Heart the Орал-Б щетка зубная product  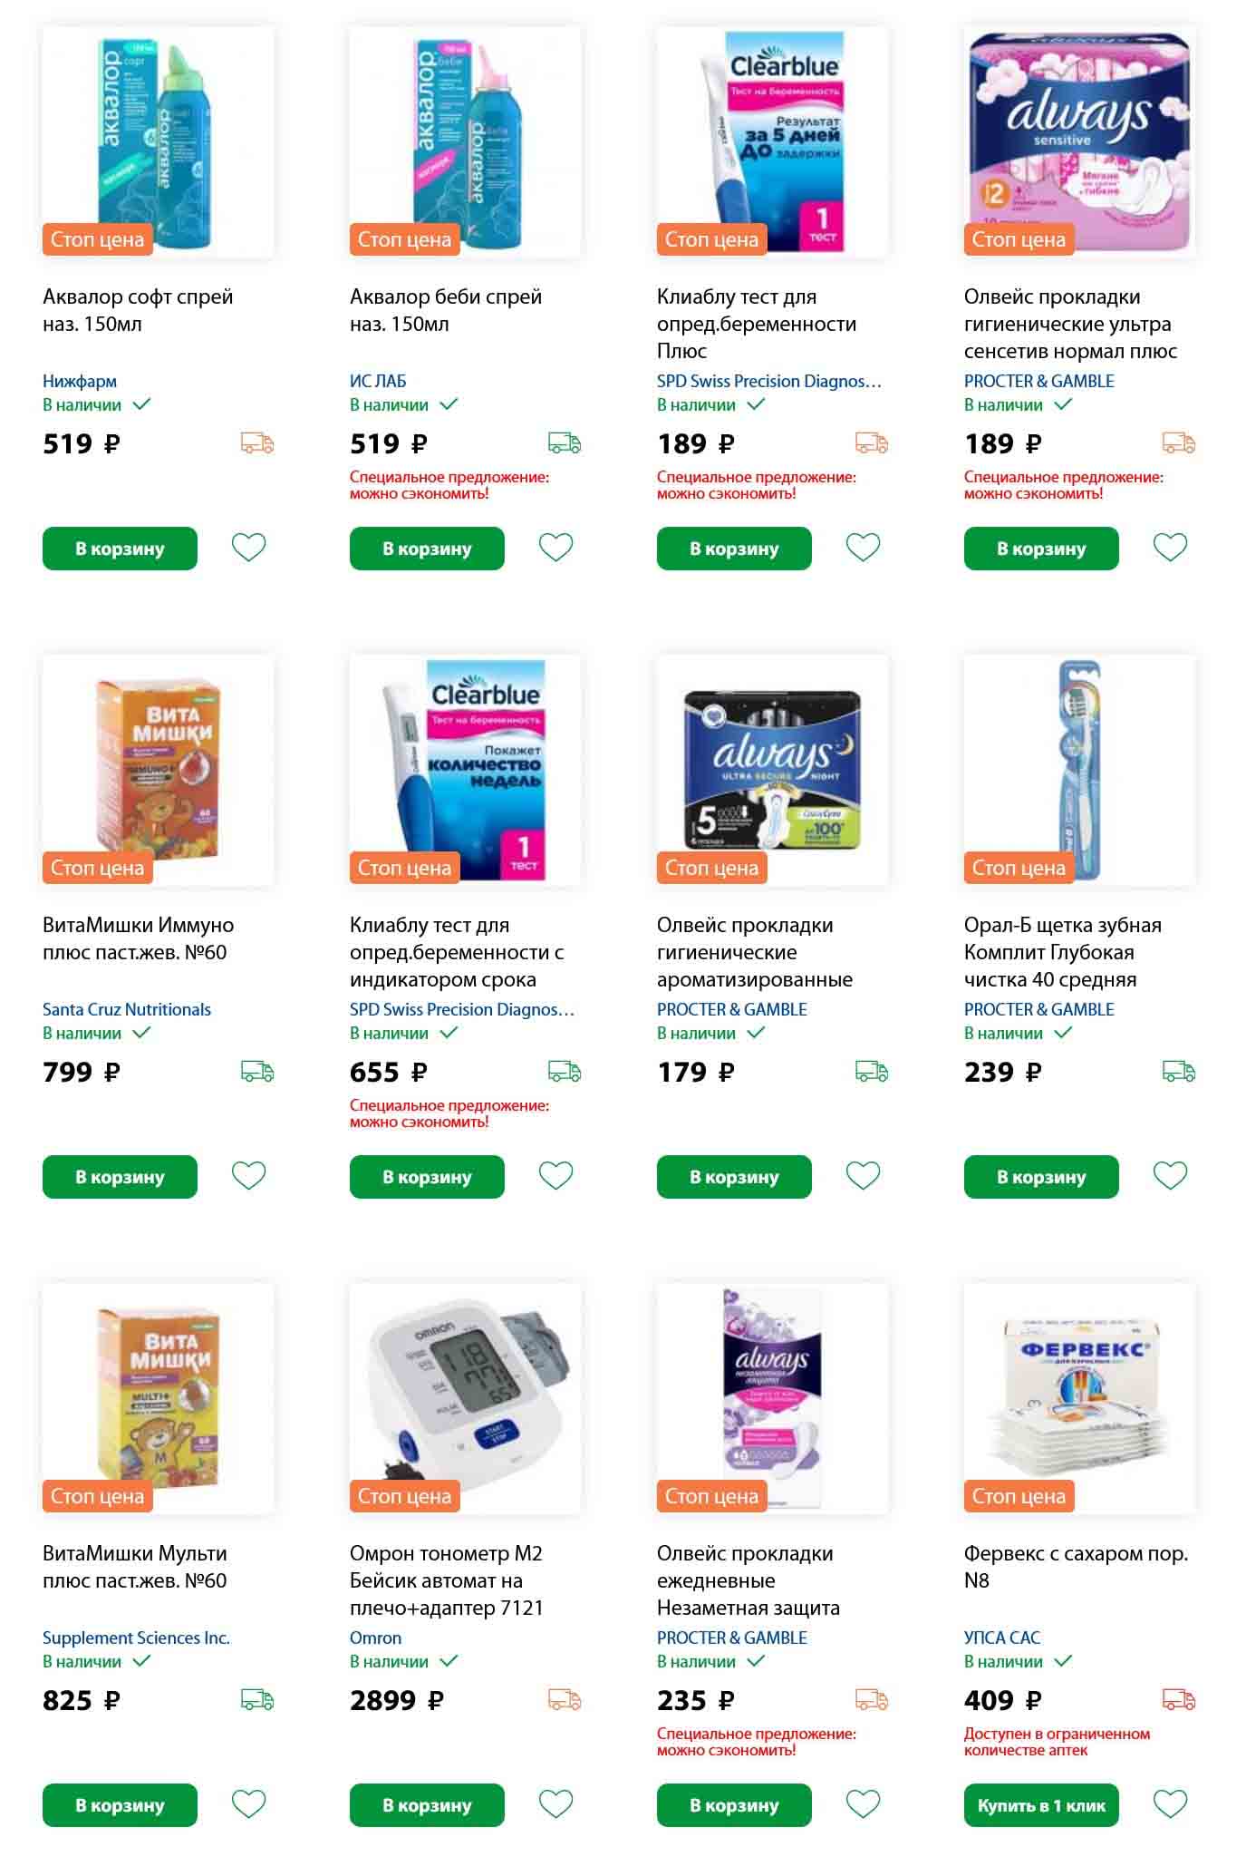[x=1170, y=1176]
